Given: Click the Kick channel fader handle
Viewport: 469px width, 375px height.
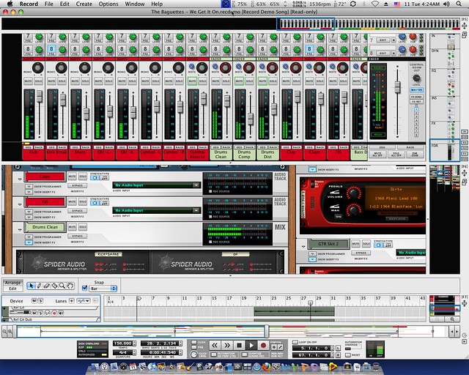Looking at the screenshot, I should (40, 97).
